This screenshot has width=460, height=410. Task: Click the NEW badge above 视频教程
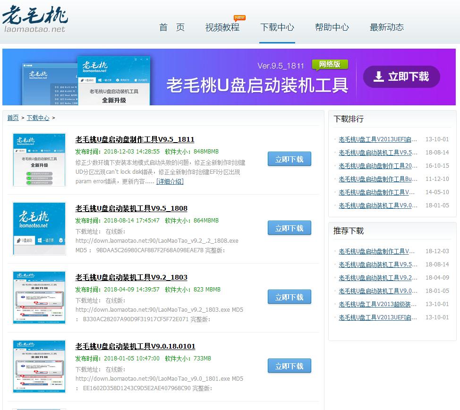[x=239, y=17]
